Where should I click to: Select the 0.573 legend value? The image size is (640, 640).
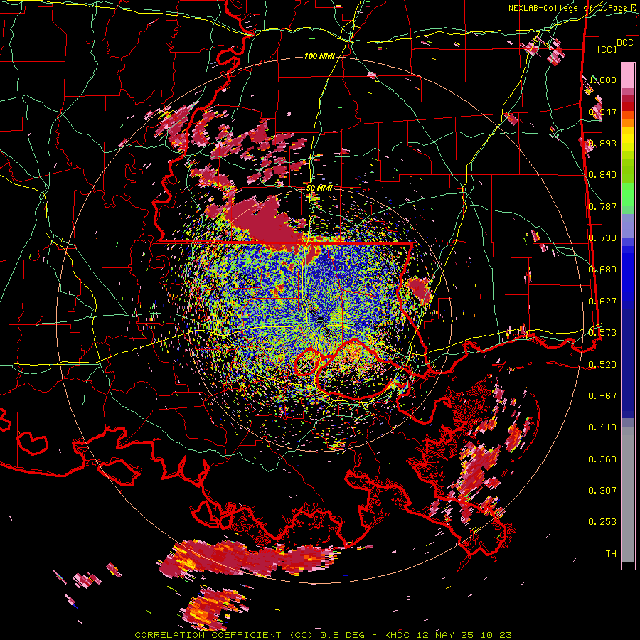(602, 332)
